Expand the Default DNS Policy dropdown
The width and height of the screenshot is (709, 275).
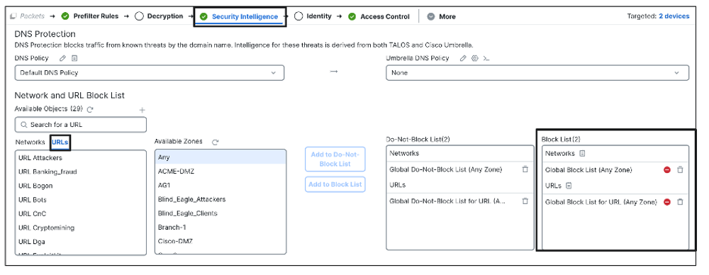[x=149, y=73]
